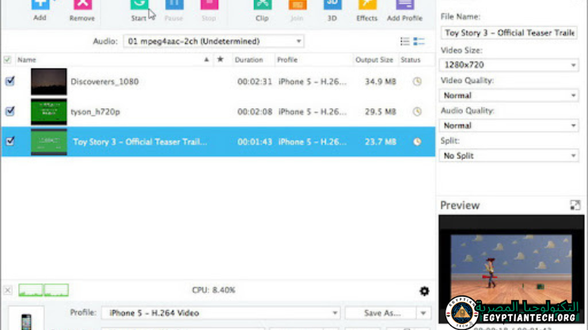Open the Clip tool
This screenshot has height=330, width=588.
[x=263, y=6]
